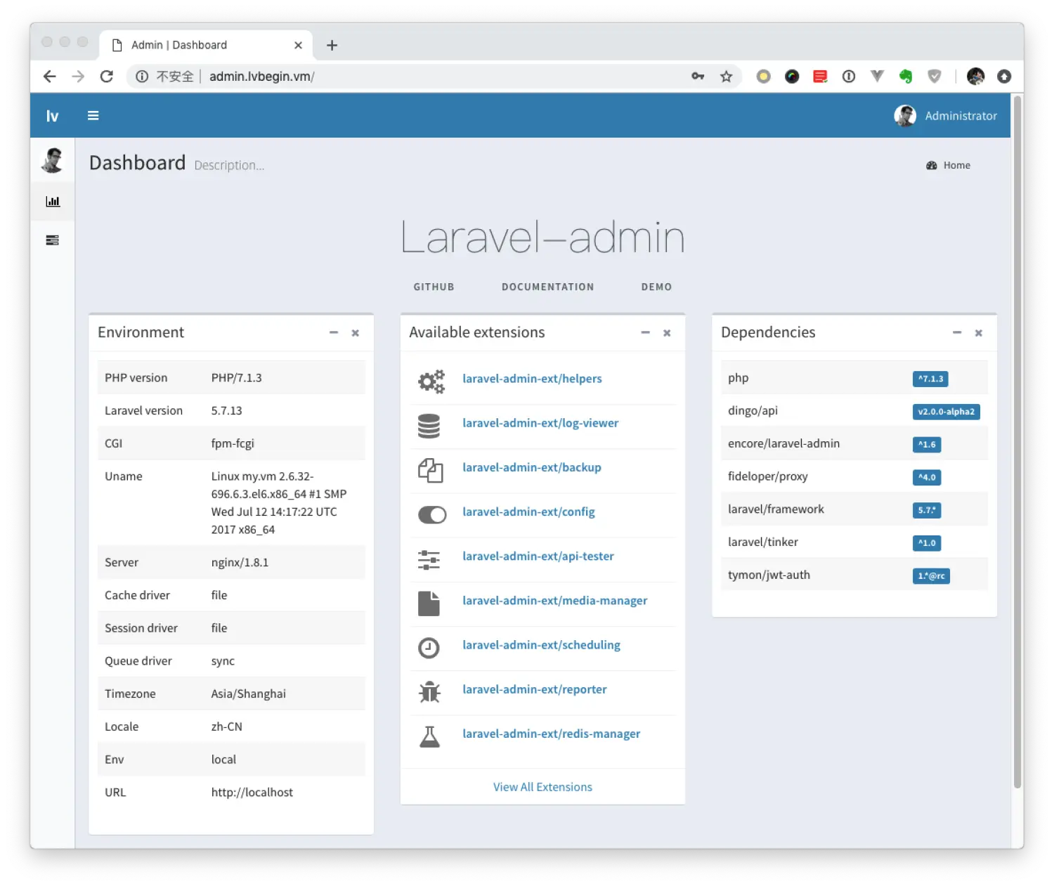This screenshot has width=1054, height=886.
Task: Open laravel-admin-ext/api-tester extension
Action: tap(538, 556)
